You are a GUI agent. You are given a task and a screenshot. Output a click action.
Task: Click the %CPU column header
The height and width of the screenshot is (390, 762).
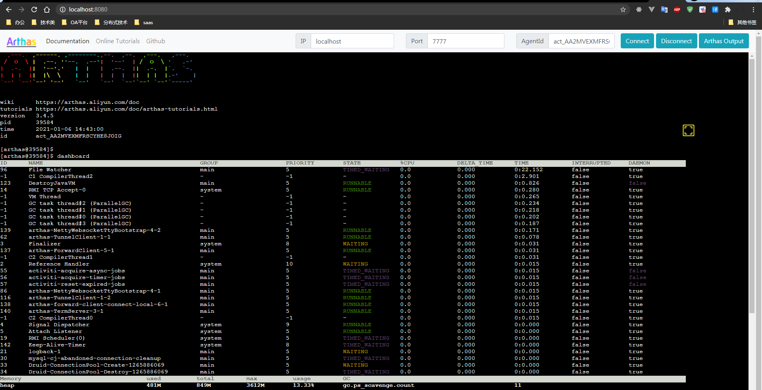coord(407,163)
